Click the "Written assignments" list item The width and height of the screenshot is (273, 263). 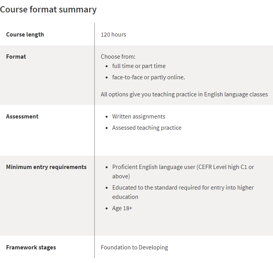click(x=139, y=117)
